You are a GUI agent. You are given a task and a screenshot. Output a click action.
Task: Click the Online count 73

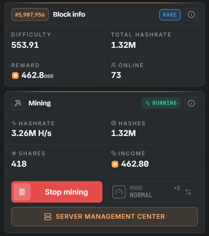pyautogui.click(x=116, y=75)
